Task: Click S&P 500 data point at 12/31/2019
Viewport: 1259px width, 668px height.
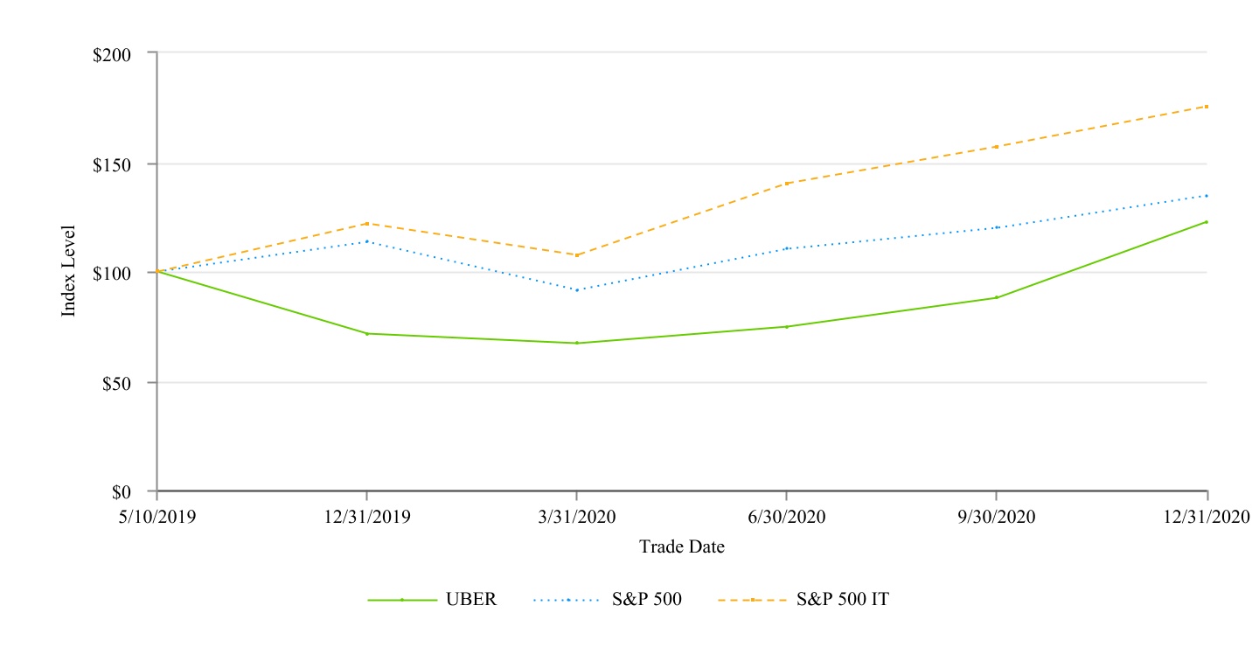Action: 366,241
